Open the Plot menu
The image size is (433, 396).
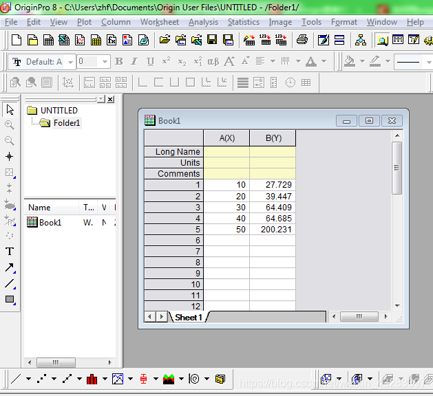tap(84, 22)
